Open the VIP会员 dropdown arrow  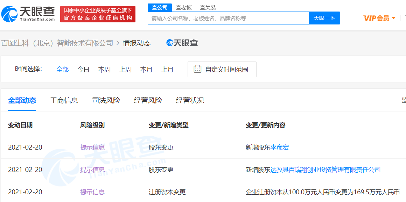[394, 18]
